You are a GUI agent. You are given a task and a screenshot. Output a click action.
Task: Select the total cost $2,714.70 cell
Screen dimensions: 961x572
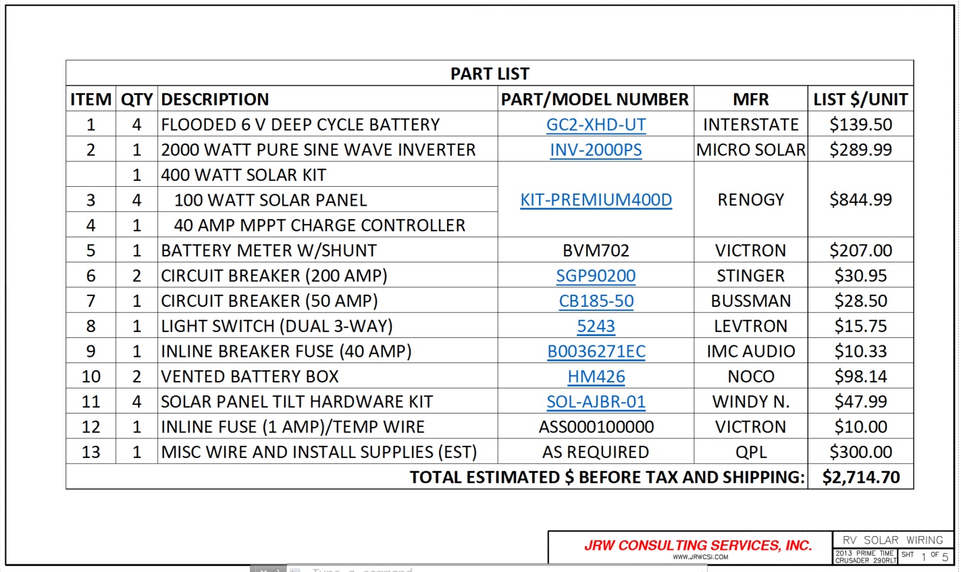click(x=860, y=477)
